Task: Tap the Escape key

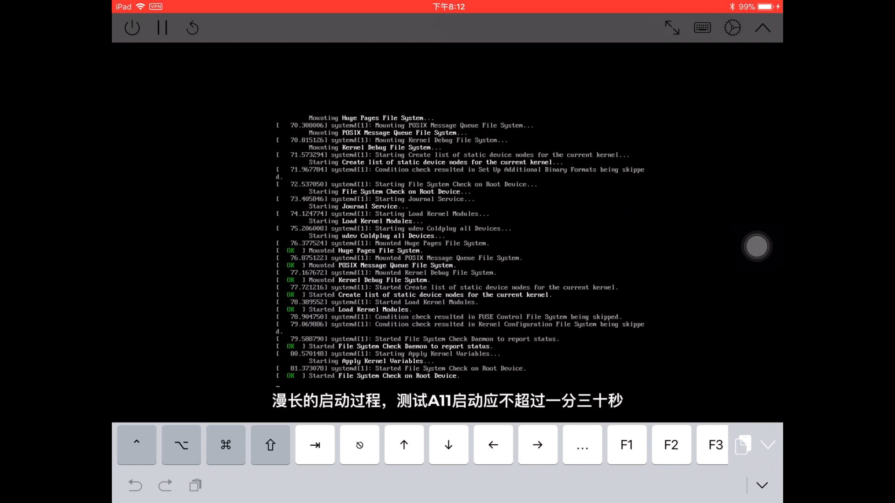Action: pyautogui.click(x=359, y=445)
